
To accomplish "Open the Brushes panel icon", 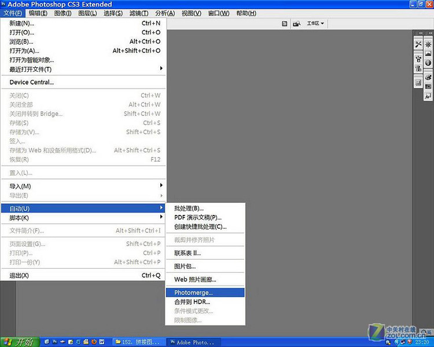I will coord(418,59).
